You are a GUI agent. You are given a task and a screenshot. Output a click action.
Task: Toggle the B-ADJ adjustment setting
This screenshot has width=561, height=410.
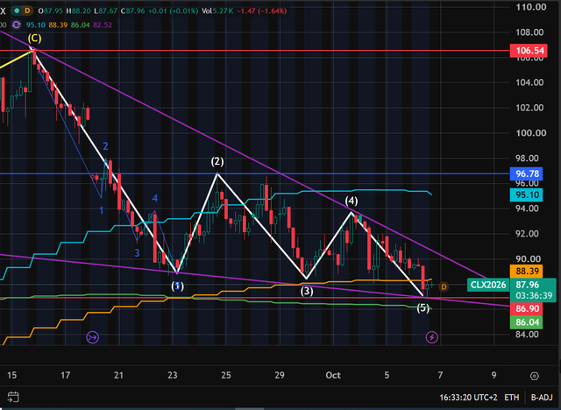pos(542,398)
